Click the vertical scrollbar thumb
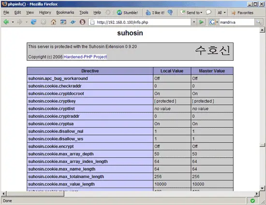The width and height of the screenshot is (266, 205). (262, 145)
